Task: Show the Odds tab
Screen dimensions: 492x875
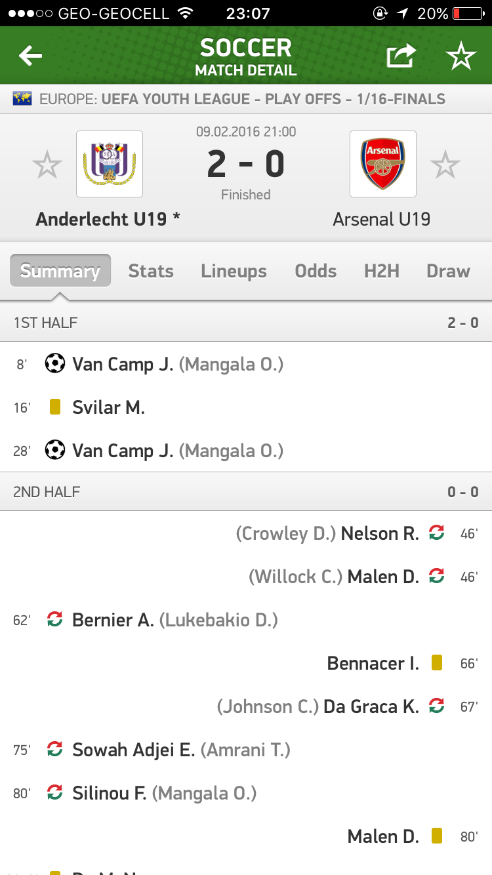Action: tap(316, 271)
